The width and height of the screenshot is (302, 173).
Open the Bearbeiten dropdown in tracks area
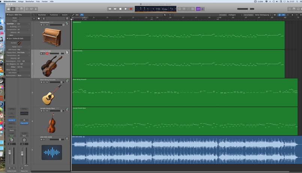[43, 15]
